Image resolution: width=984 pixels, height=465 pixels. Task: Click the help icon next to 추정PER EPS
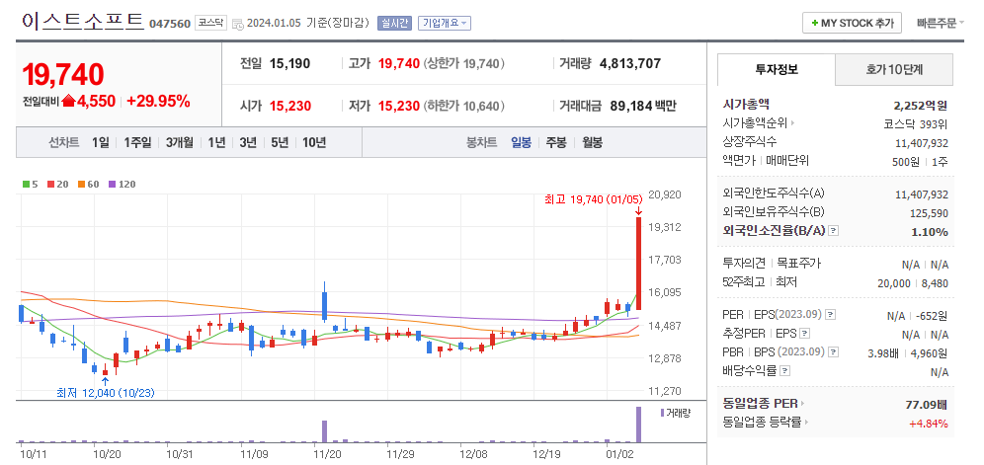(805, 334)
